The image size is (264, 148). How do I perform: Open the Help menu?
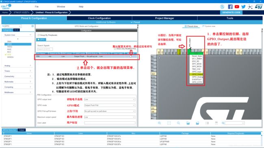(81, 7)
